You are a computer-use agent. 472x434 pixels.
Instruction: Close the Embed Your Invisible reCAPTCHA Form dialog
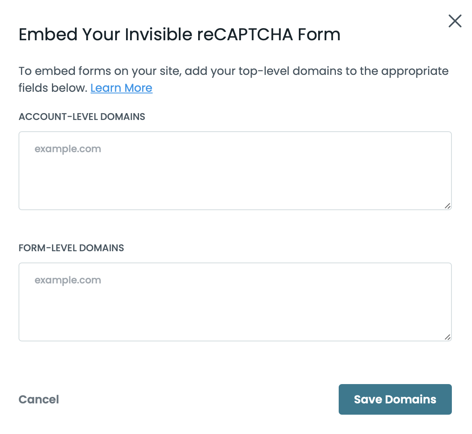point(455,21)
